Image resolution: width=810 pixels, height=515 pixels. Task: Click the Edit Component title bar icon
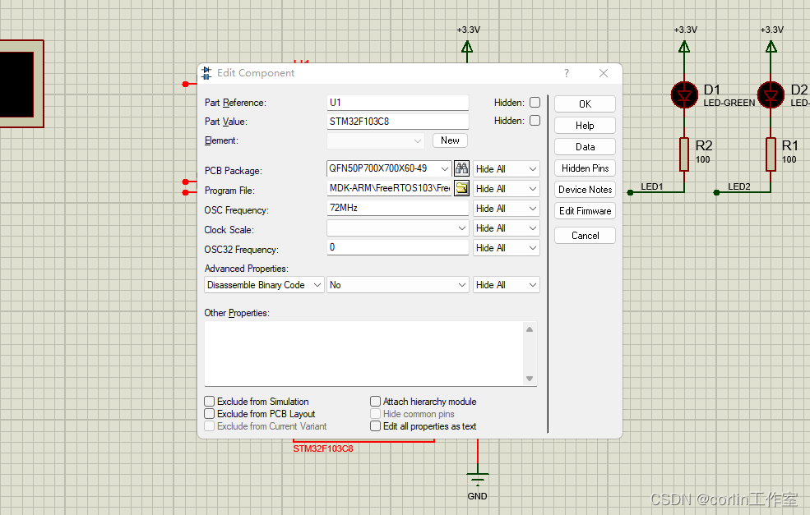pos(206,73)
